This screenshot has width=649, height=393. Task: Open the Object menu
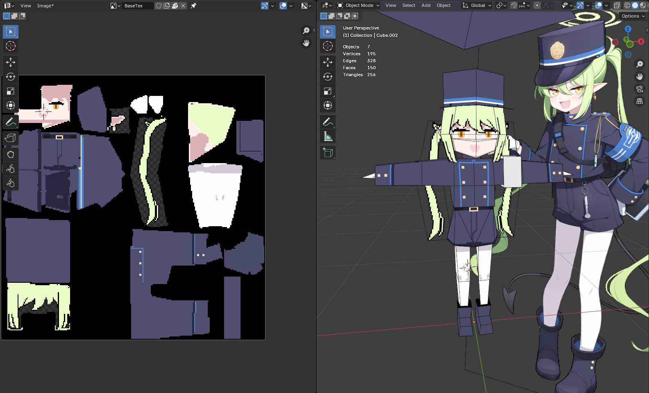tap(444, 5)
